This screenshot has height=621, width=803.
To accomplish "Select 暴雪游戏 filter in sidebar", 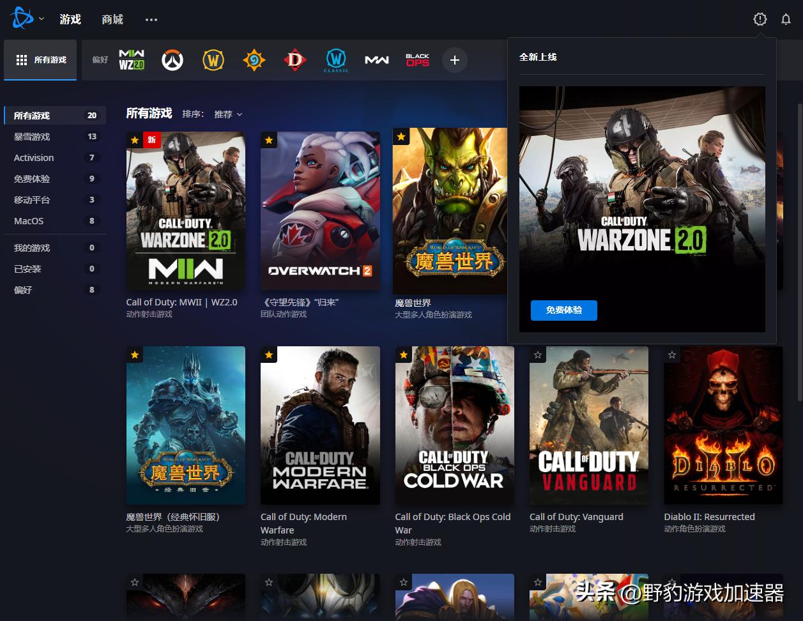I will tap(55, 137).
